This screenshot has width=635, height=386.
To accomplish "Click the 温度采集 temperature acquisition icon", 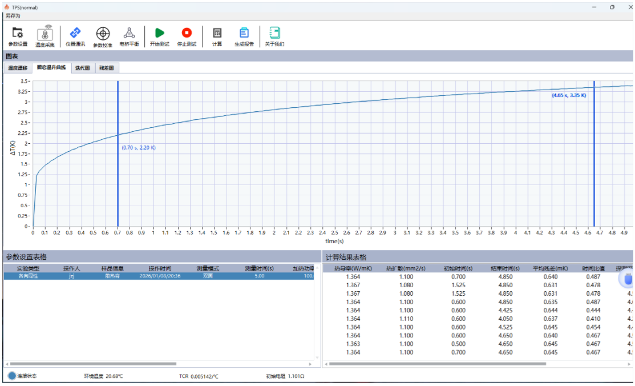I will [x=45, y=37].
